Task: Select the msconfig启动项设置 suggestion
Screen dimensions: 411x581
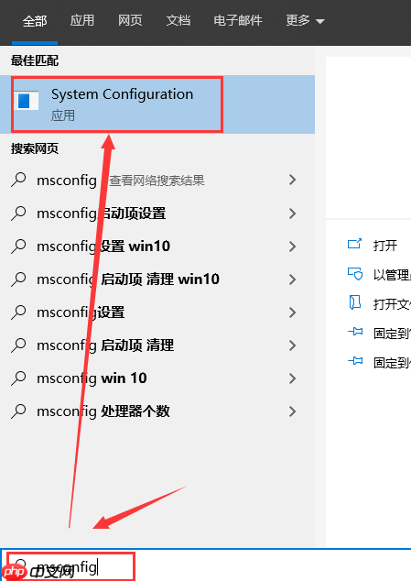Action: pos(157,214)
